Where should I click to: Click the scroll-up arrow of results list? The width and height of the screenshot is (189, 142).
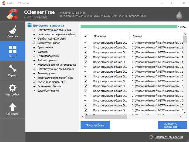tap(185, 34)
